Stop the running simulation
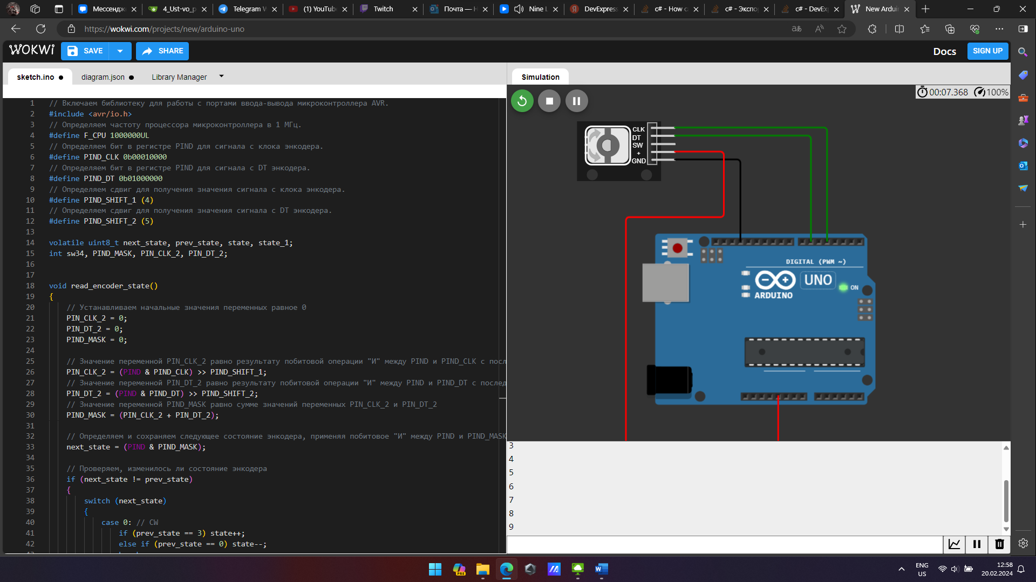1036x582 pixels. coord(549,101)
